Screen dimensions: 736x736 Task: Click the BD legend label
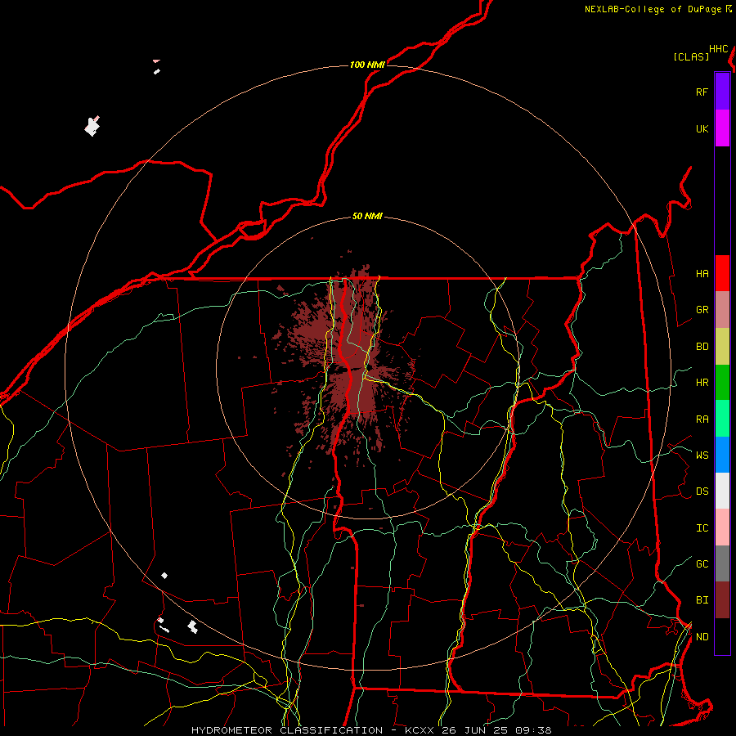click(702, 347)
